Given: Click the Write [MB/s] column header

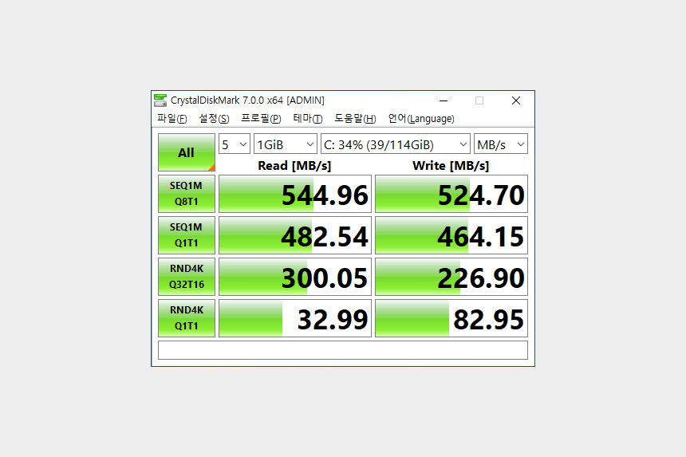Looking at the screenshot, I should (x=451, y=166).
